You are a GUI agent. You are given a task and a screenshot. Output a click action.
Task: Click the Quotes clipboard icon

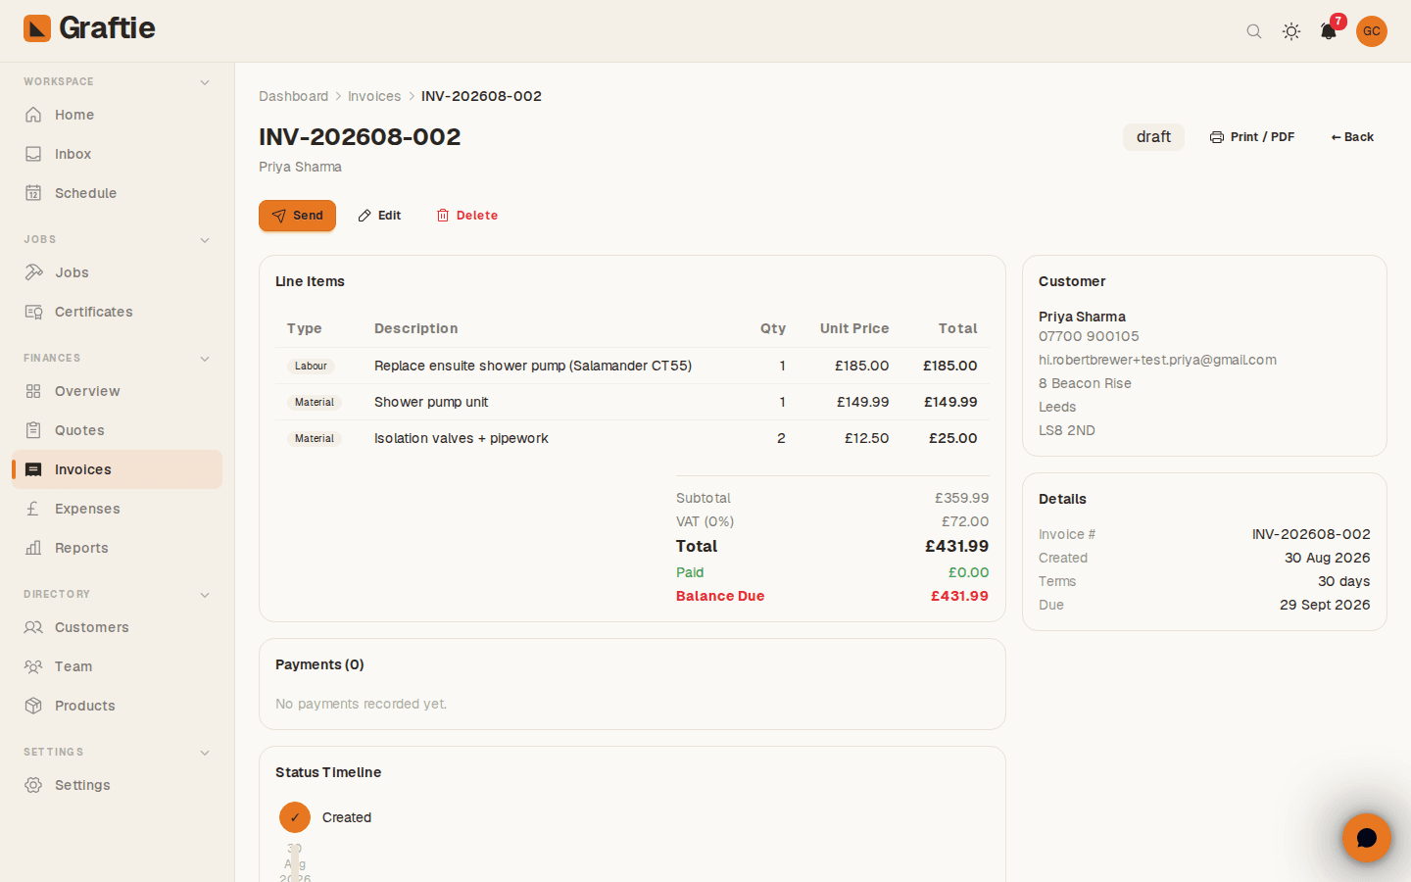pyautogui.click(x=33, y=430)
